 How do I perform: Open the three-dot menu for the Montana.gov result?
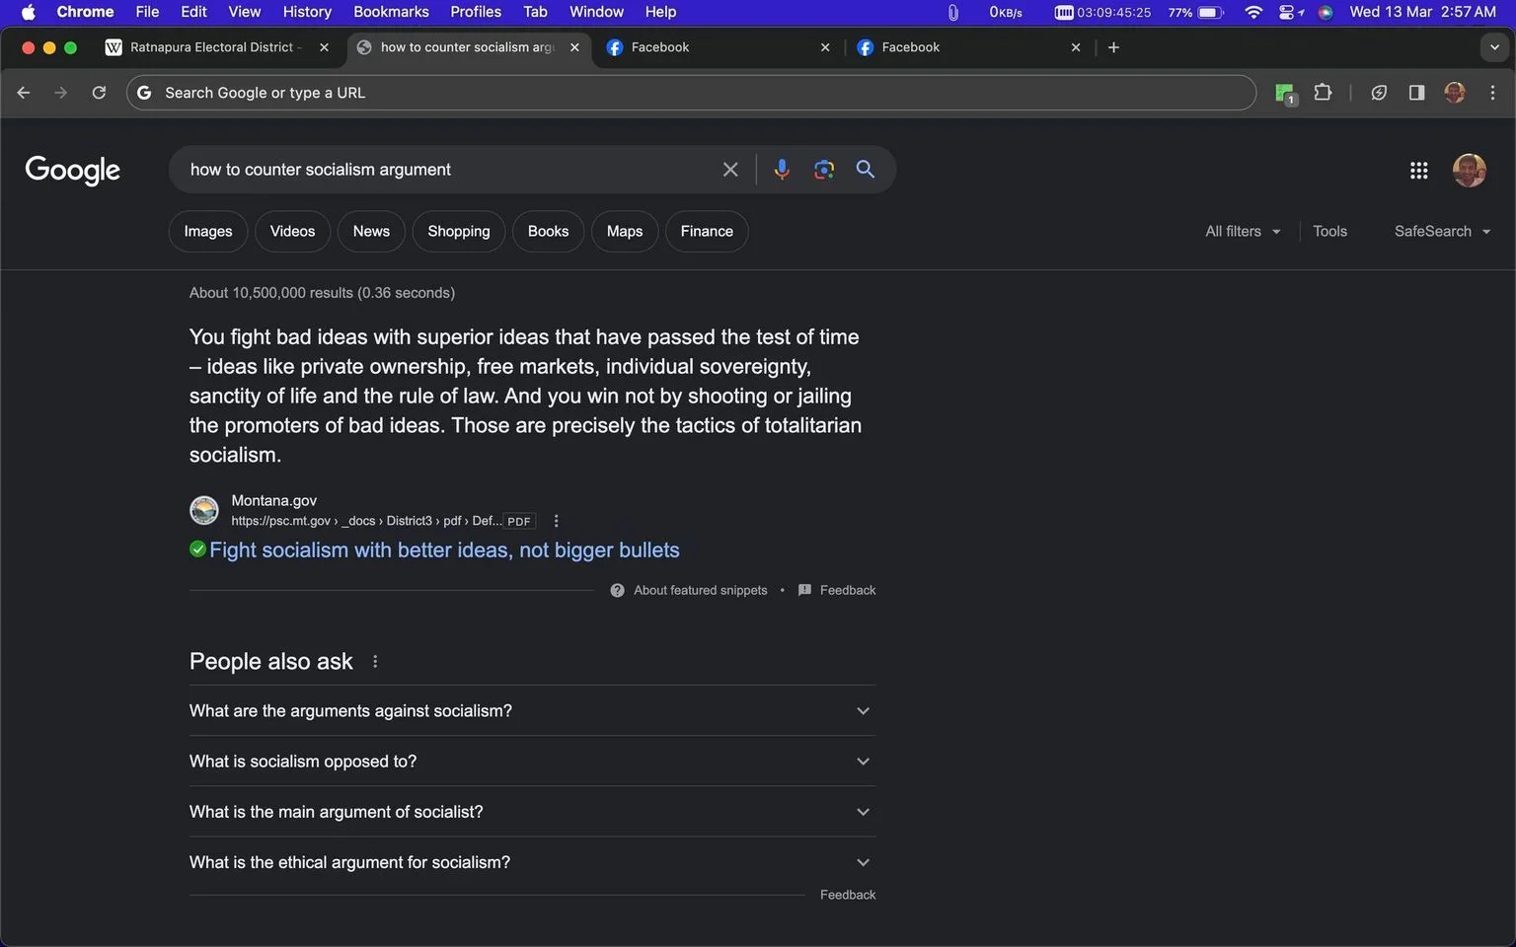[x=556, y=521]
